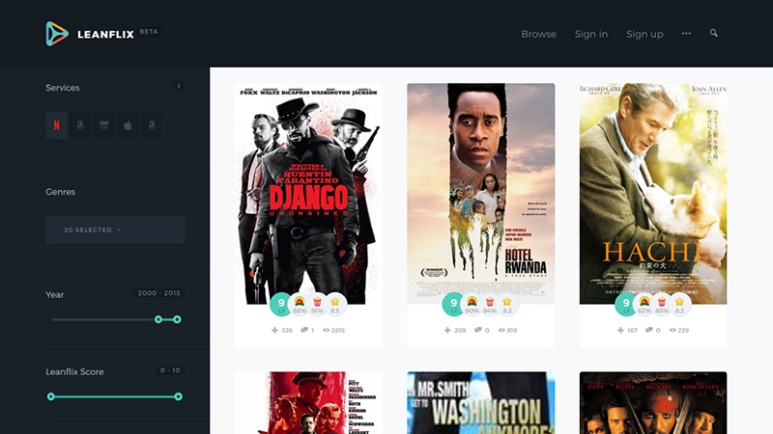Image resolution: width=773 pixels, height=434 pixels.
Task: Toggle the first Amazon service filter
Action: [x=80, y=125]
